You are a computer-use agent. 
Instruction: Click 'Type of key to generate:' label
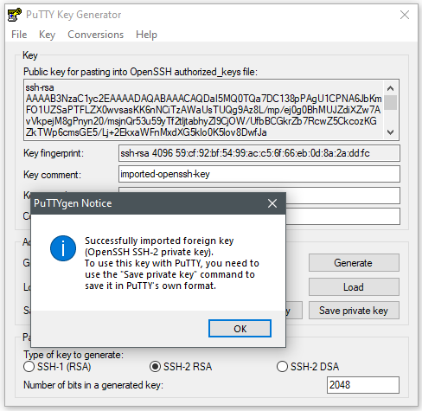[74, 355]
